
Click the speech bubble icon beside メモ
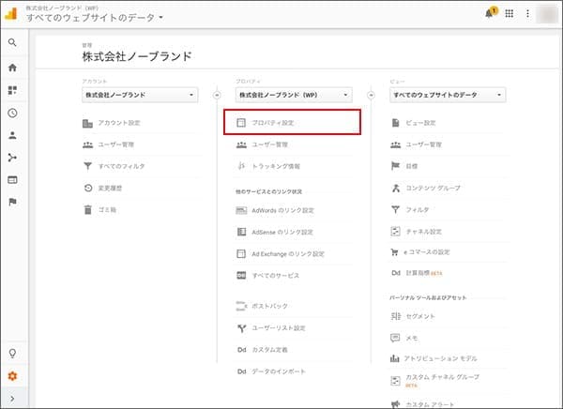click(395, 338)
